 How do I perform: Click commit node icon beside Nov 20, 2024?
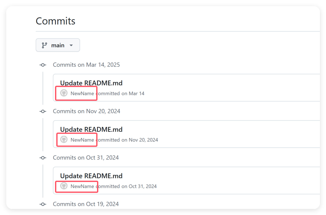tap(43, 111)
